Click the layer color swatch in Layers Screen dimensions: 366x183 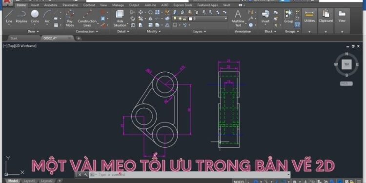(190, 19)
